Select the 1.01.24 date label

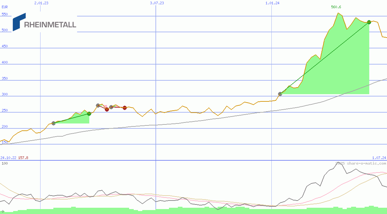tap(272, 3)
